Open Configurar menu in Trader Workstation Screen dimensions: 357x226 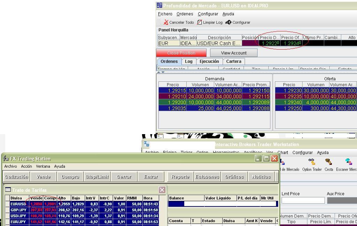[302, 152]
